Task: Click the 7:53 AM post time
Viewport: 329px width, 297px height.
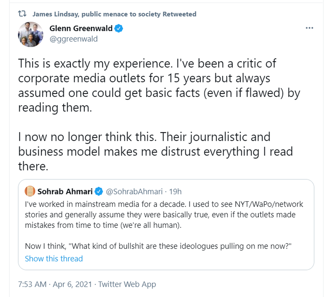Action: (32, 284)
